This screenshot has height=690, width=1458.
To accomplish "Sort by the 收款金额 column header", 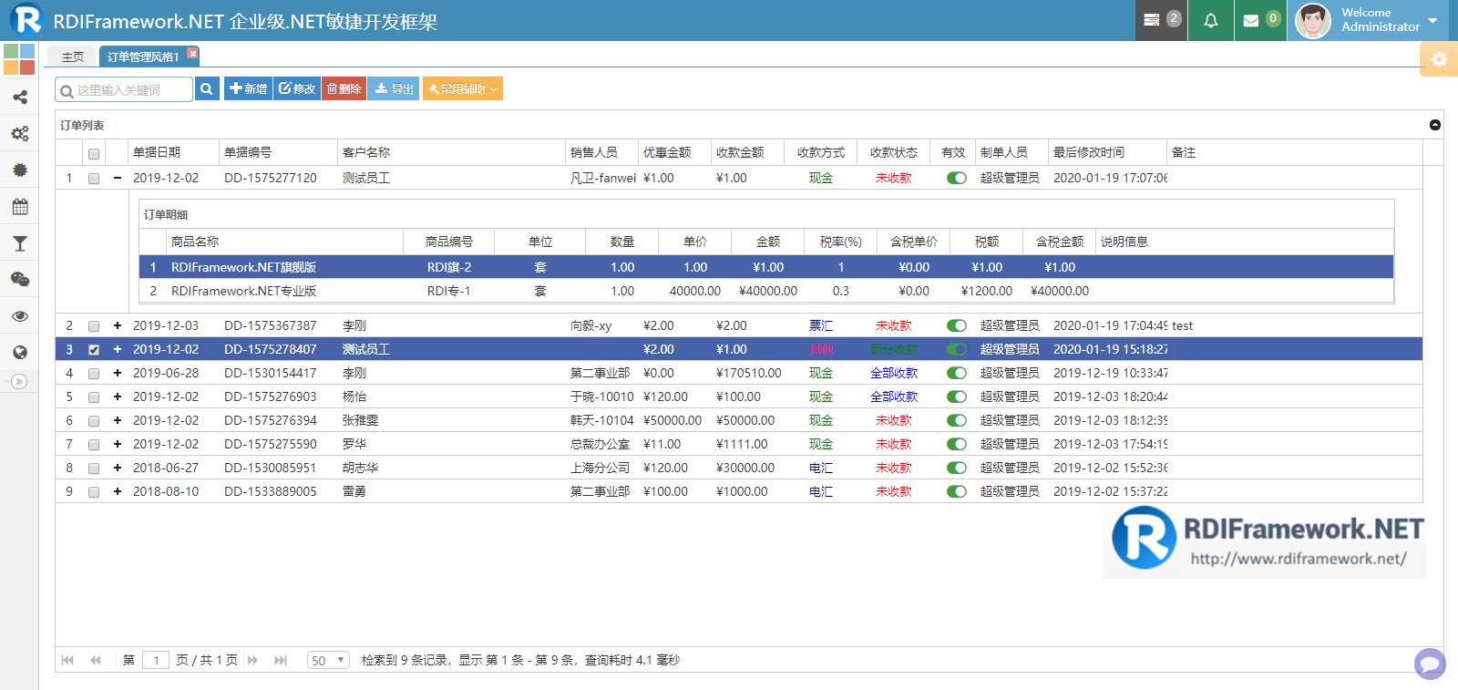I will [748, 152].
